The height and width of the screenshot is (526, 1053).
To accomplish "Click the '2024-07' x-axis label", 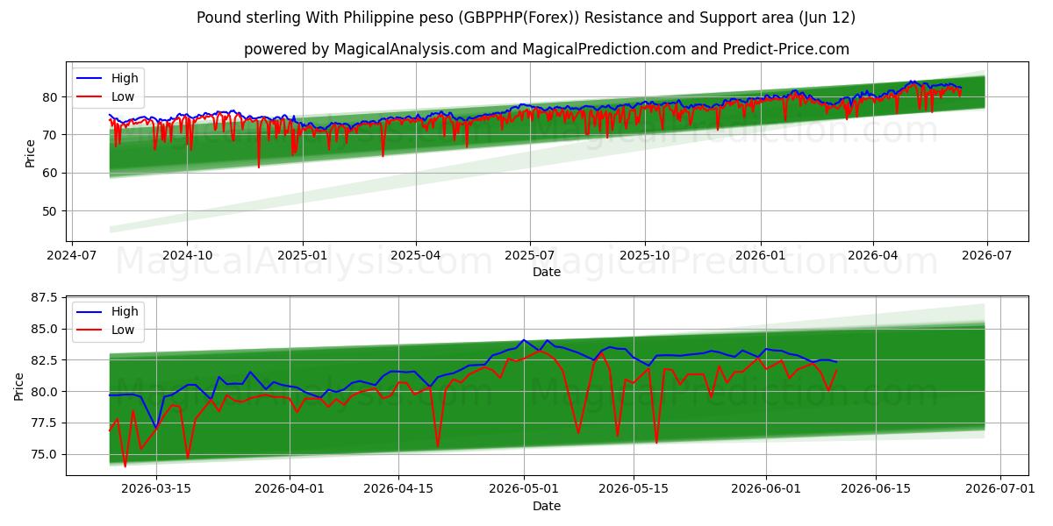I will (x=71, y=255).
